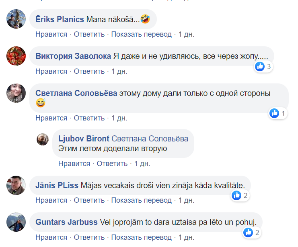Screen dimensions: 298x247
Task: View the like reaction on Светлана's comment
Action: click(x=277, y=113)
